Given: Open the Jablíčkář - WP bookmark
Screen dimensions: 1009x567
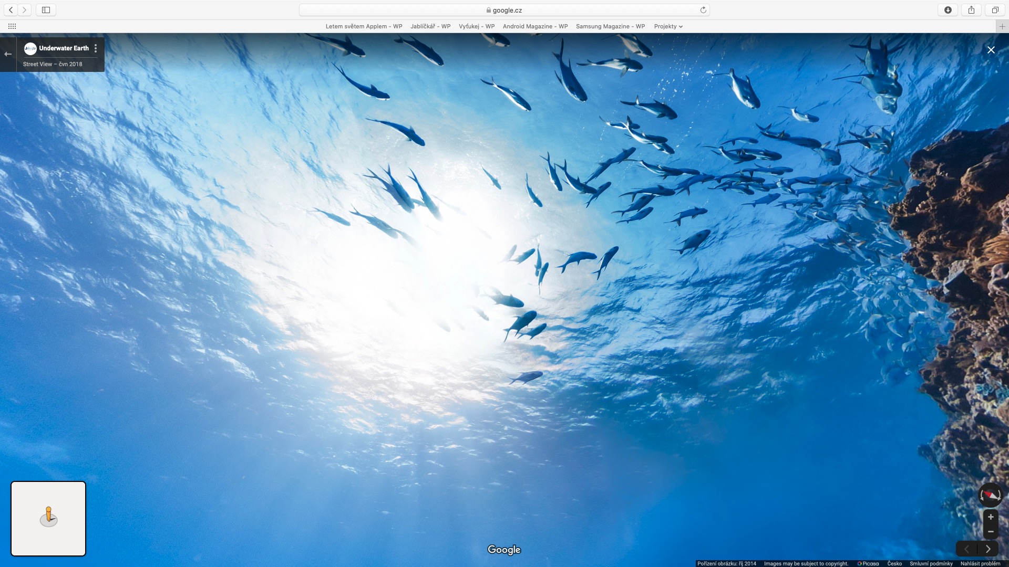Looking at the screenshot, I should coord(430,26).
